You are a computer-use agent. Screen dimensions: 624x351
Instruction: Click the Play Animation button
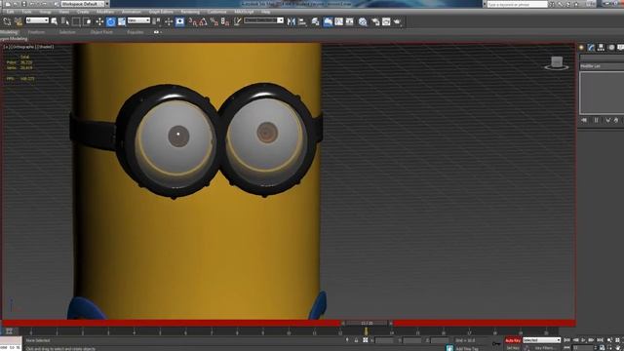tap(583, 340)
